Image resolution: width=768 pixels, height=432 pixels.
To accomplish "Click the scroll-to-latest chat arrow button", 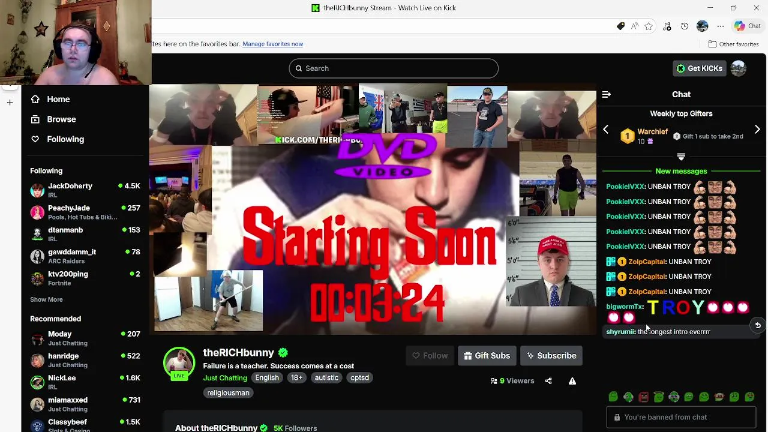I will point(758,325).
